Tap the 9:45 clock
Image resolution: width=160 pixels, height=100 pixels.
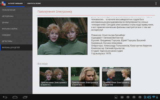point(147,97)
